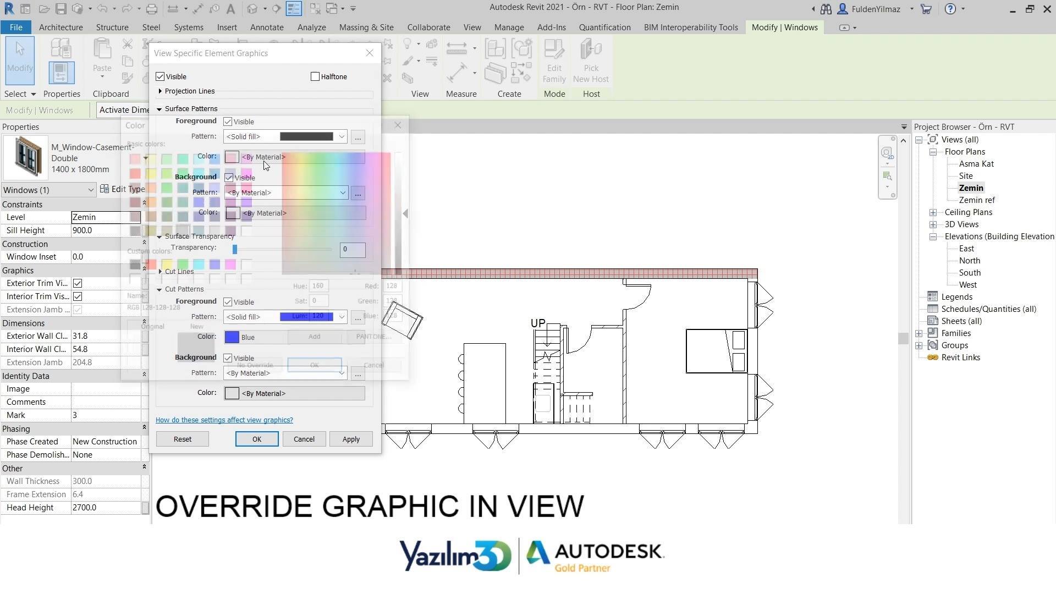Print the view with the printer icon

152,9
